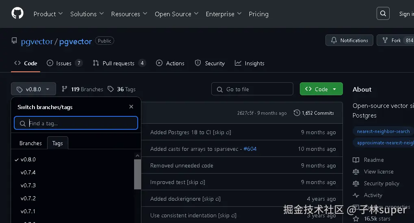Image resolution: width=414 pixels, height=223 pixels.
Task: Open 'Use consistent indentation' commit message
Action: pos(193,215)
